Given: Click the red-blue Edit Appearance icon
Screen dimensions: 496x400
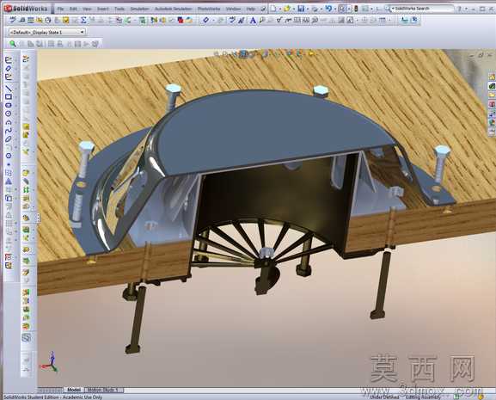Looking at the screenshot, I should (181, 21).
